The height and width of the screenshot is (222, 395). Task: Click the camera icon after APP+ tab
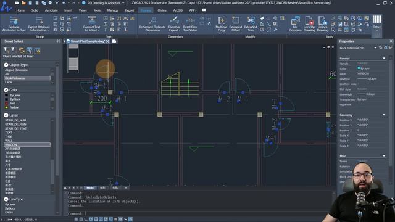click(x=204, y=10)
